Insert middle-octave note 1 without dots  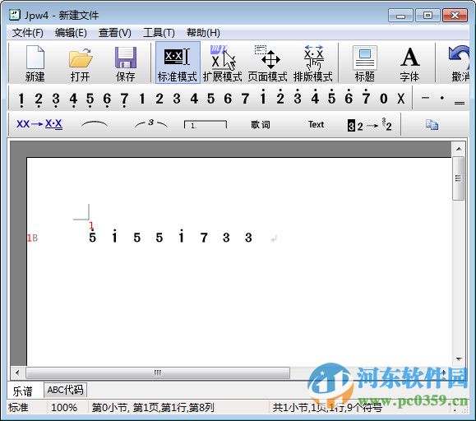point(141,99)
